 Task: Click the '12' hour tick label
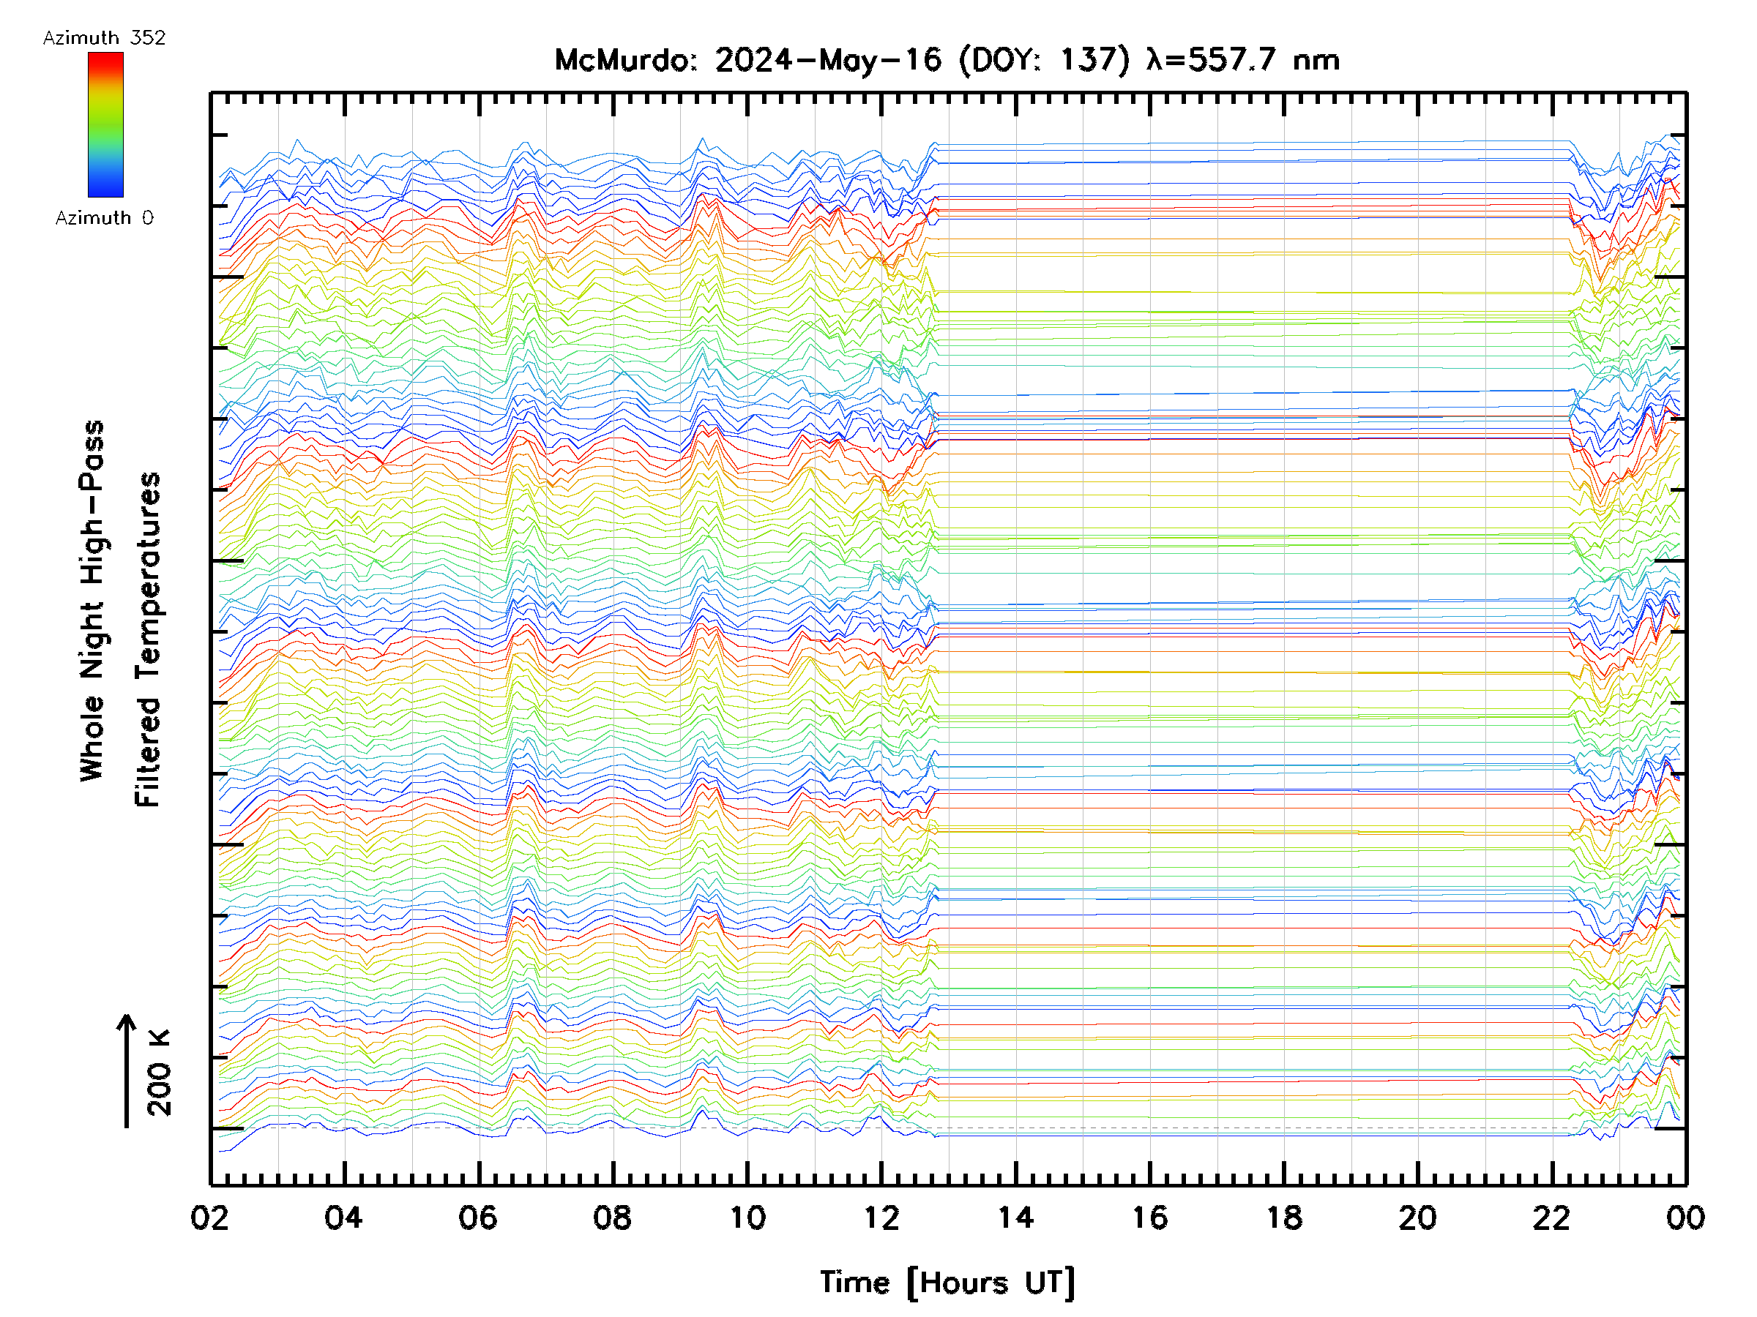point(881,1217)
